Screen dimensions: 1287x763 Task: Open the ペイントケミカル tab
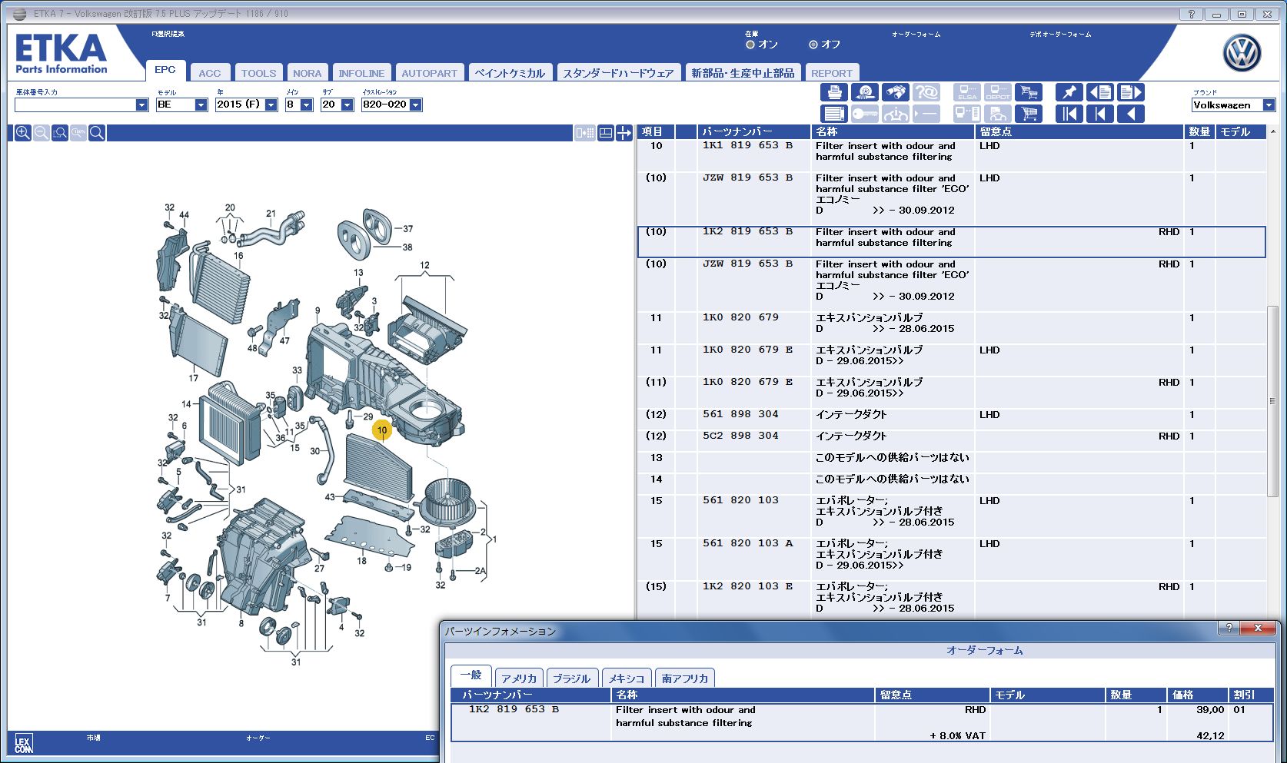point(510,73)
